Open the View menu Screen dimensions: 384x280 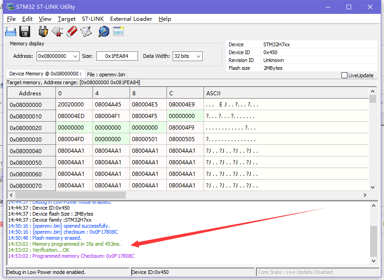click(x=45, y=19)
